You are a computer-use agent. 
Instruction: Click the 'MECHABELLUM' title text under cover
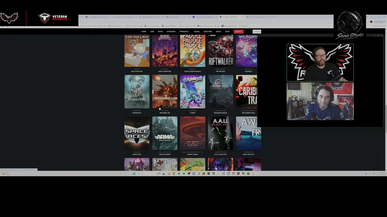click(x=165, y=113)
